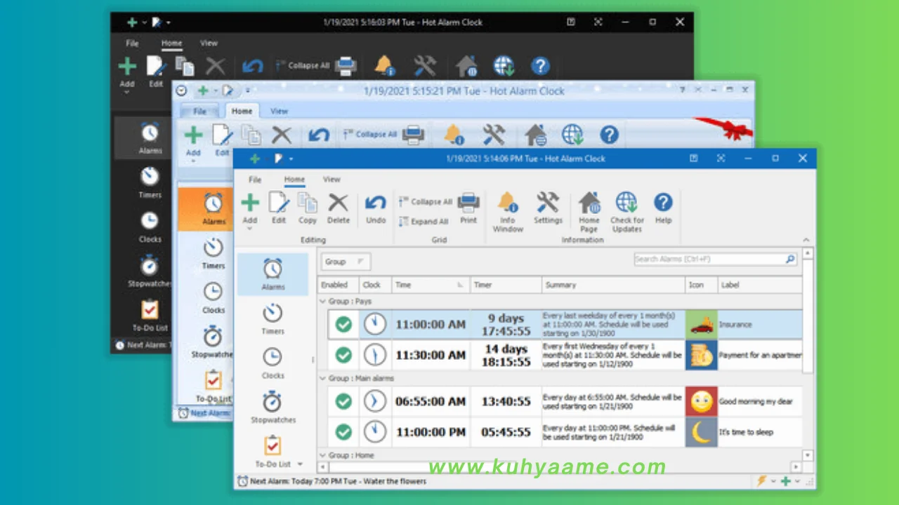This screenshot has width=899, height=505.
Task: Toggle enabled check for 11:30:00 AM alarm
Action: pos(343,355)
